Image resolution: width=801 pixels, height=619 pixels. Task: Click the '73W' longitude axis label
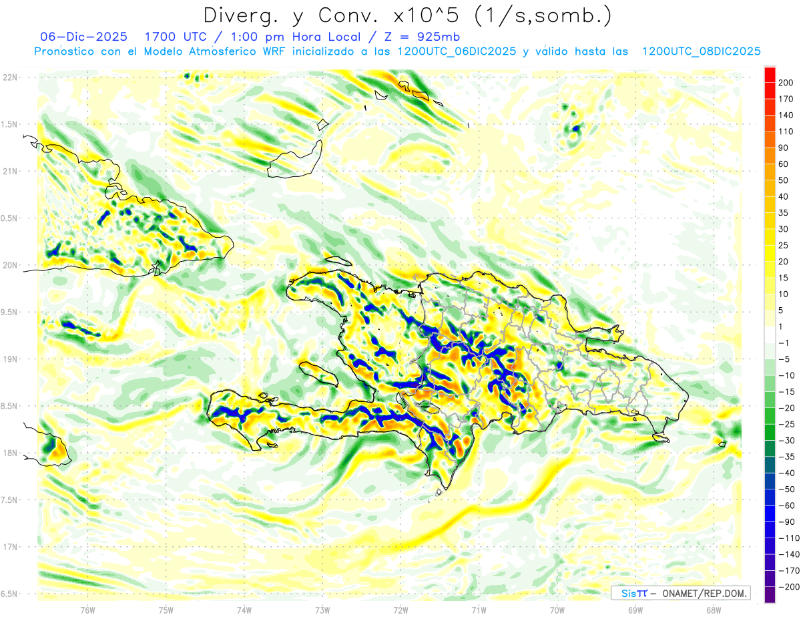click(x=322, y=610)
